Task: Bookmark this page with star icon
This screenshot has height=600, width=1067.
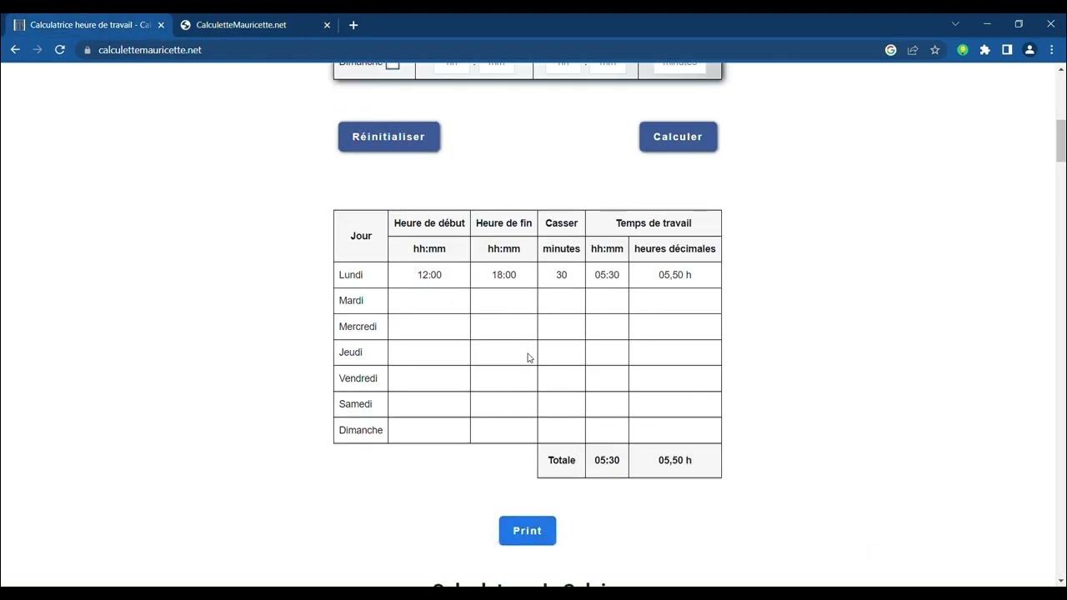Action: [935, 50]
